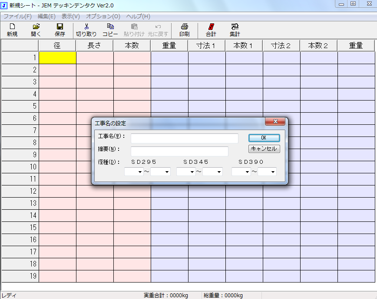
Task: Focus the 摘要(N) input field
Action: point(179,151)
